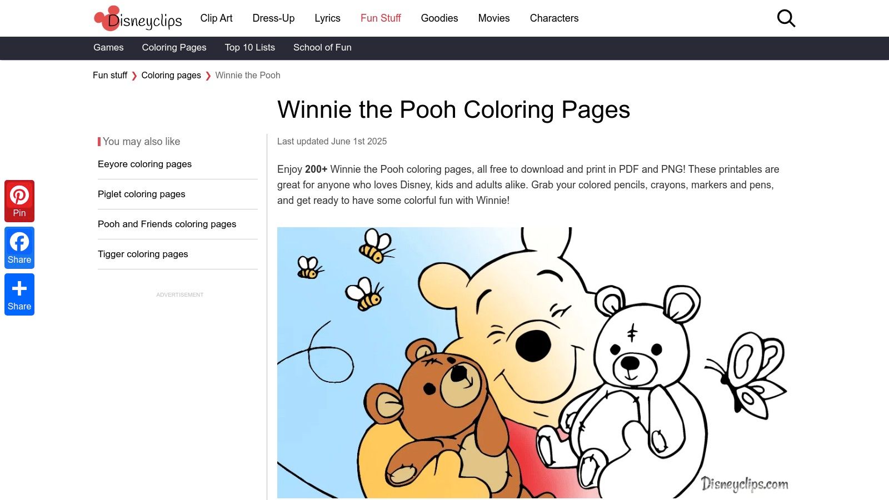Share the page on Facebook
This screenshot has width=889, height=500.
19,248
